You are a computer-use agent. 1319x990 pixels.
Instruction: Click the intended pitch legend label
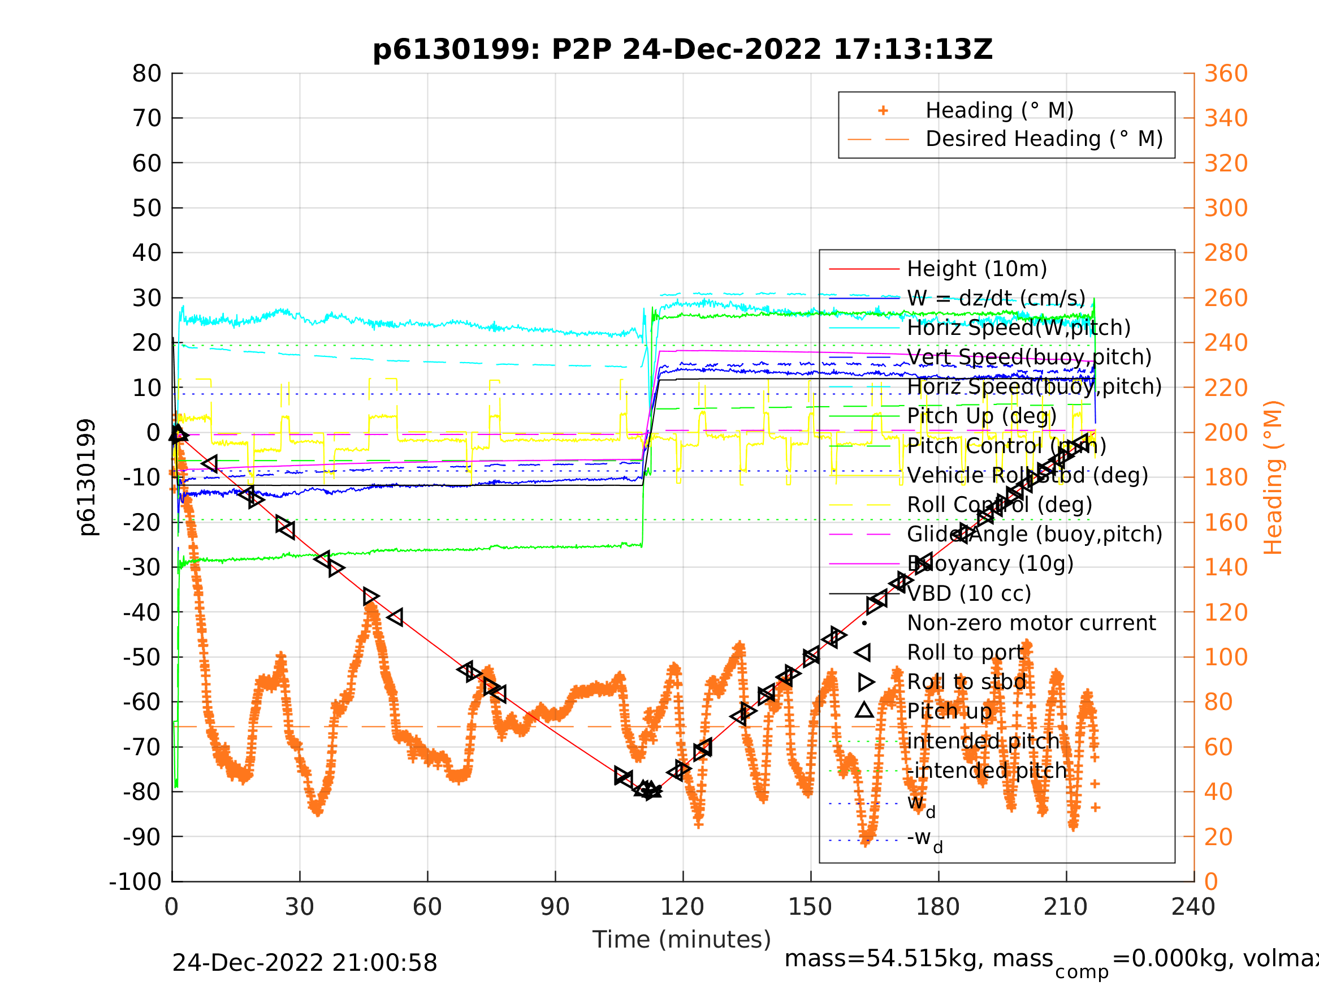983,741
